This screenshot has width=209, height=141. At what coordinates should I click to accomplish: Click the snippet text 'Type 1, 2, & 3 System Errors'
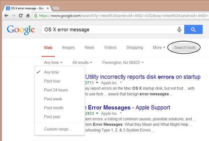pos(126,130)
